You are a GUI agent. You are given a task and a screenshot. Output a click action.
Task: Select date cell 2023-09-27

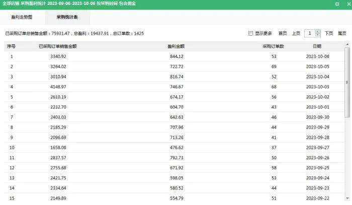click(318, 148)
